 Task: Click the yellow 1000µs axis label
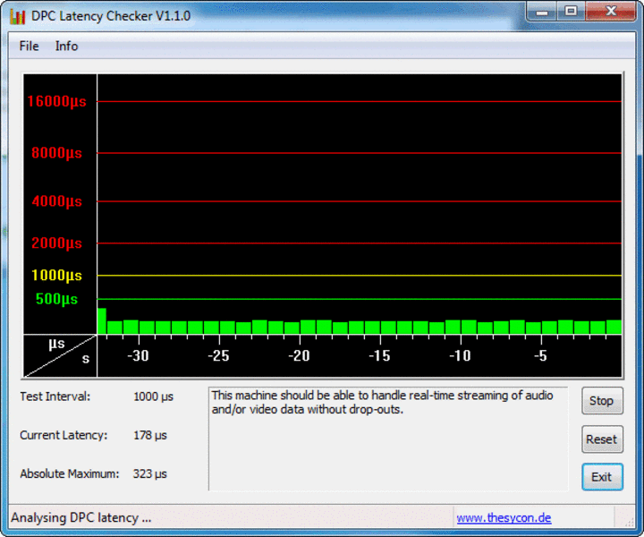coord(56,276)
